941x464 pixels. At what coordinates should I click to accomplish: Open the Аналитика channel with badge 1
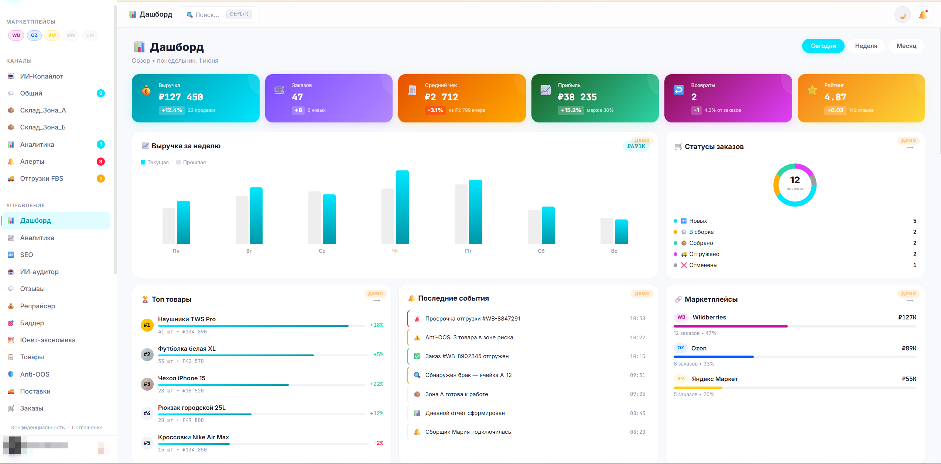[x=56, y=145]
